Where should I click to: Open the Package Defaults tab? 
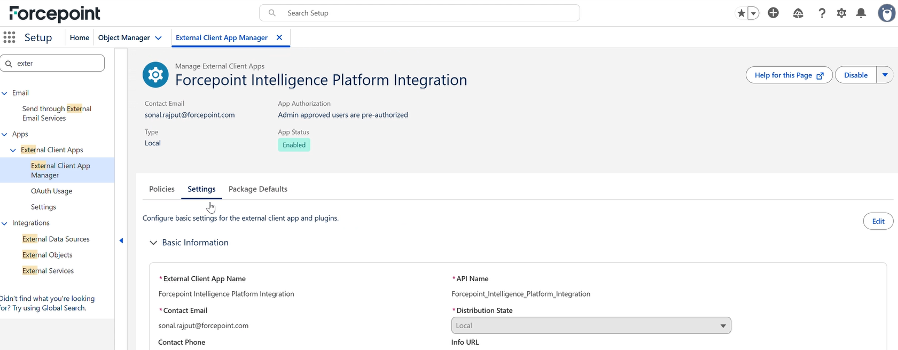click(x=258, y=189)
